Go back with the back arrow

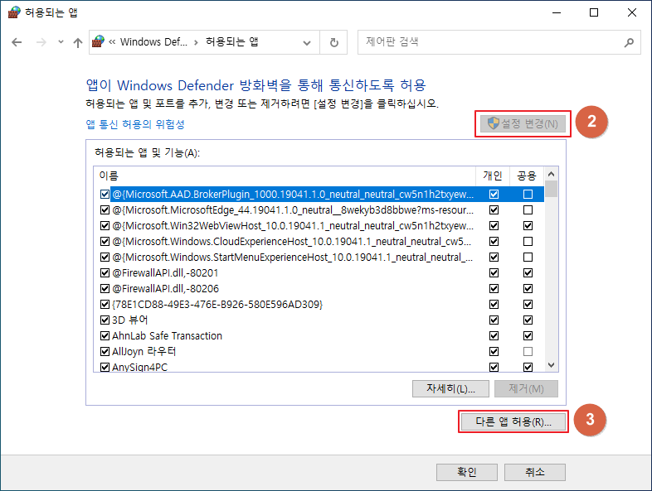pyautogui.click(x=17, y=42)
